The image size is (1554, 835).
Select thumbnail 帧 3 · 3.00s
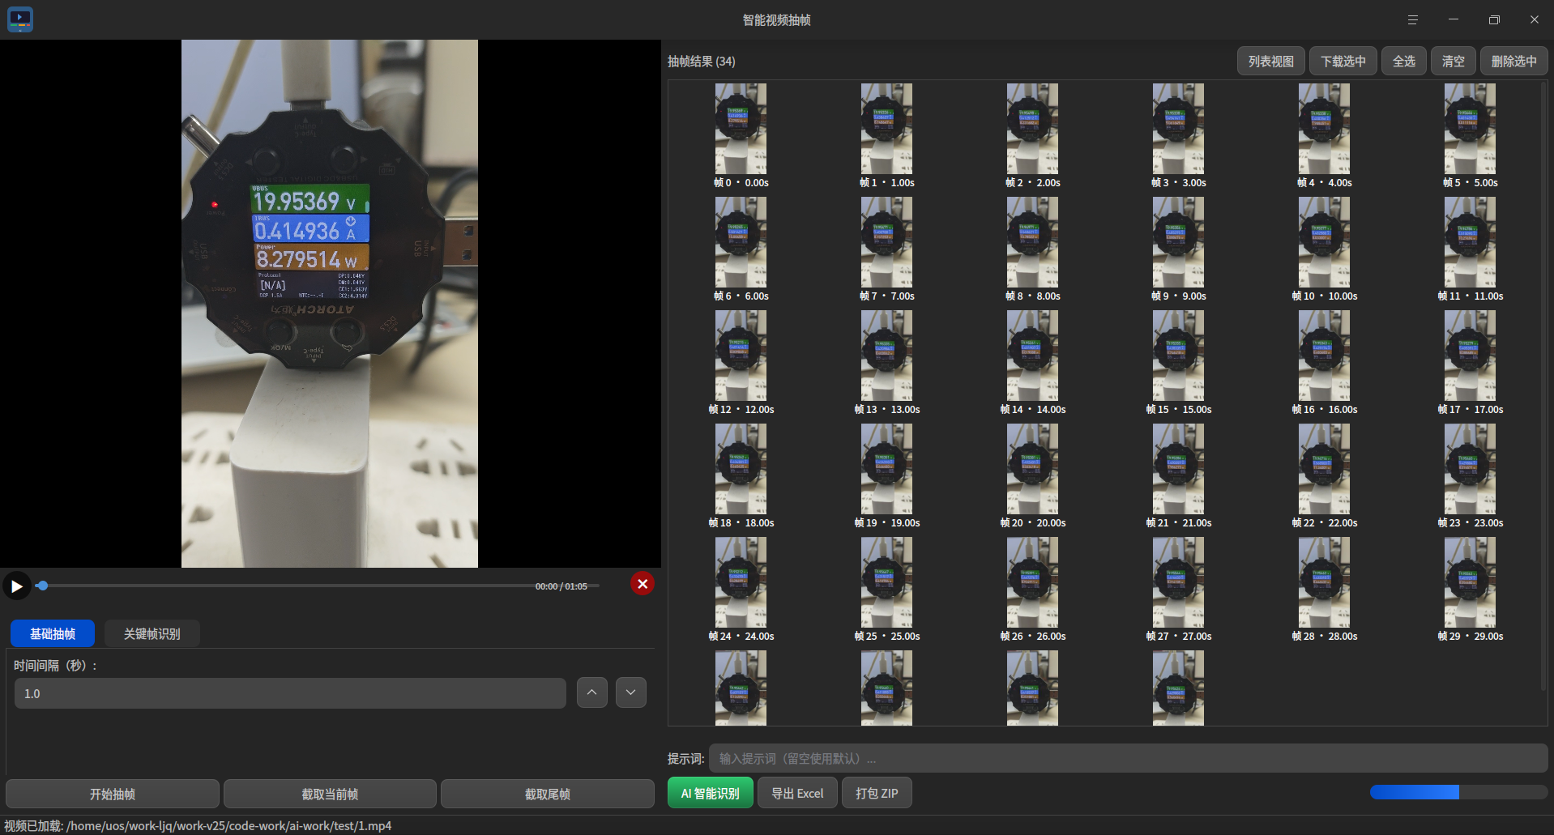pyautogui.click(x=1178, y=136)
